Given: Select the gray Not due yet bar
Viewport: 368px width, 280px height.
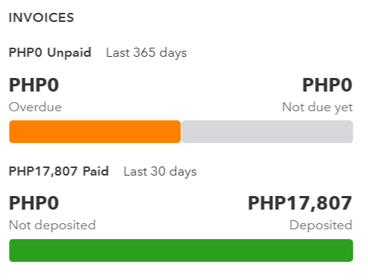Looking at the screenshot, I should [267, 132].
